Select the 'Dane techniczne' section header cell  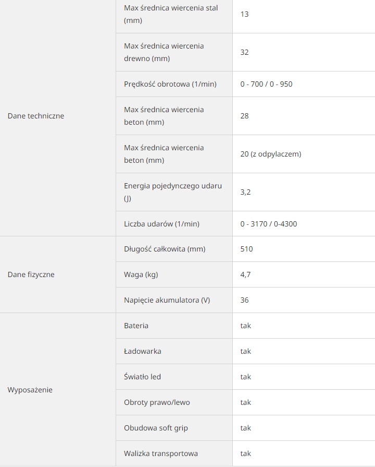58,116
